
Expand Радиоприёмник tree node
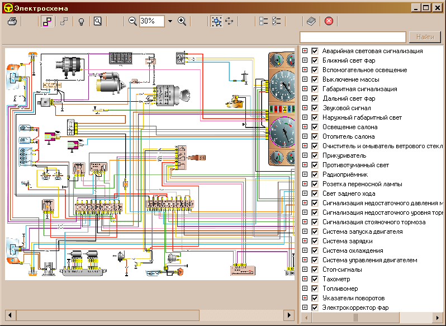[x=305, y=174]
